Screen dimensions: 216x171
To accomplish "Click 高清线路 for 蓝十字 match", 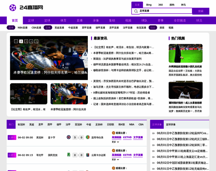I will coord(117,137).
